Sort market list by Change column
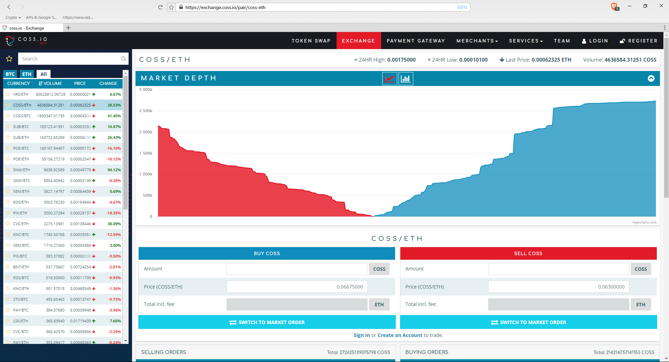This screenshot has height=362, width=669. coord(108,84)
